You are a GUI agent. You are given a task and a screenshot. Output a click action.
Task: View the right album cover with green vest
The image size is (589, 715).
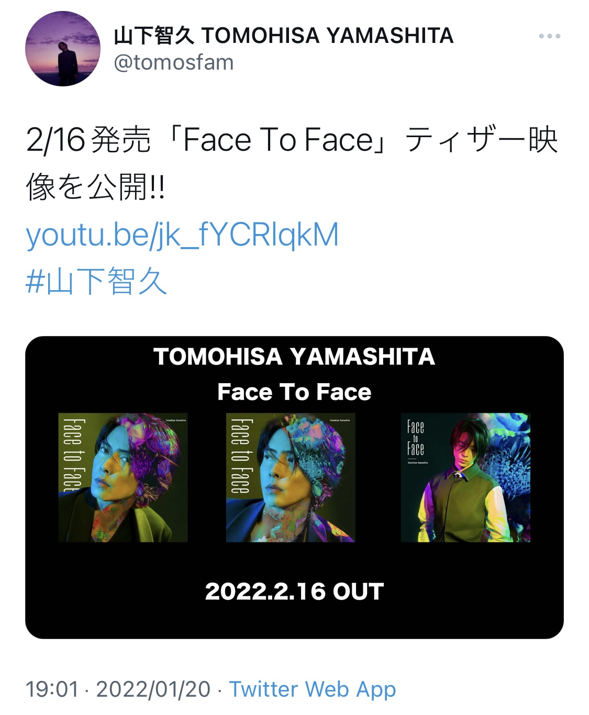click(465, 477)
